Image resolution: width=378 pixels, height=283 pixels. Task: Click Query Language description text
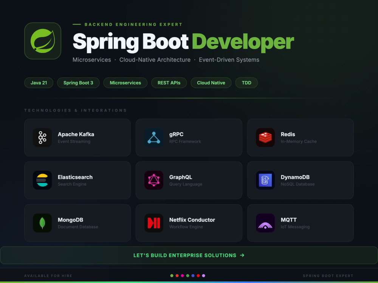[186, 185]
